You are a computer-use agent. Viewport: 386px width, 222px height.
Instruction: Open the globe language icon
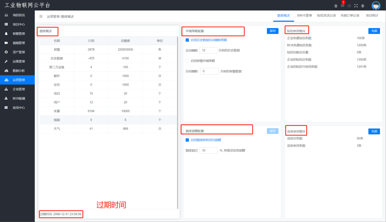[363, 6]
